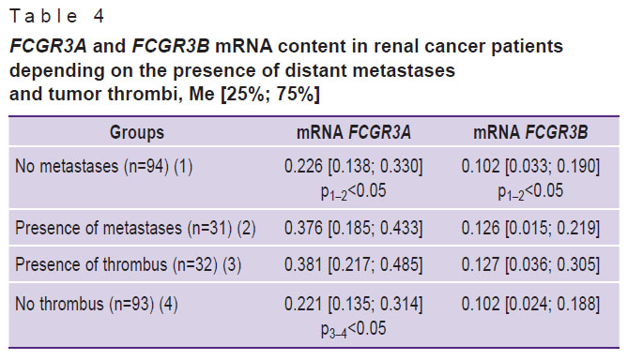Viewport: 628px width, 360px height.
Task: Click the value 0.381 [0.217; 0.485]
Action: click(353, 264)
